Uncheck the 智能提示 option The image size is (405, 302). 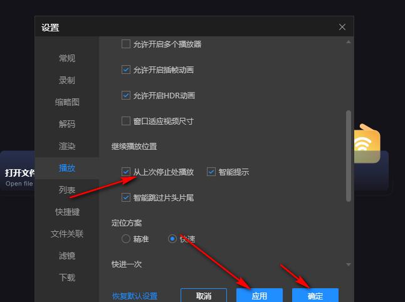pos(211,172)
